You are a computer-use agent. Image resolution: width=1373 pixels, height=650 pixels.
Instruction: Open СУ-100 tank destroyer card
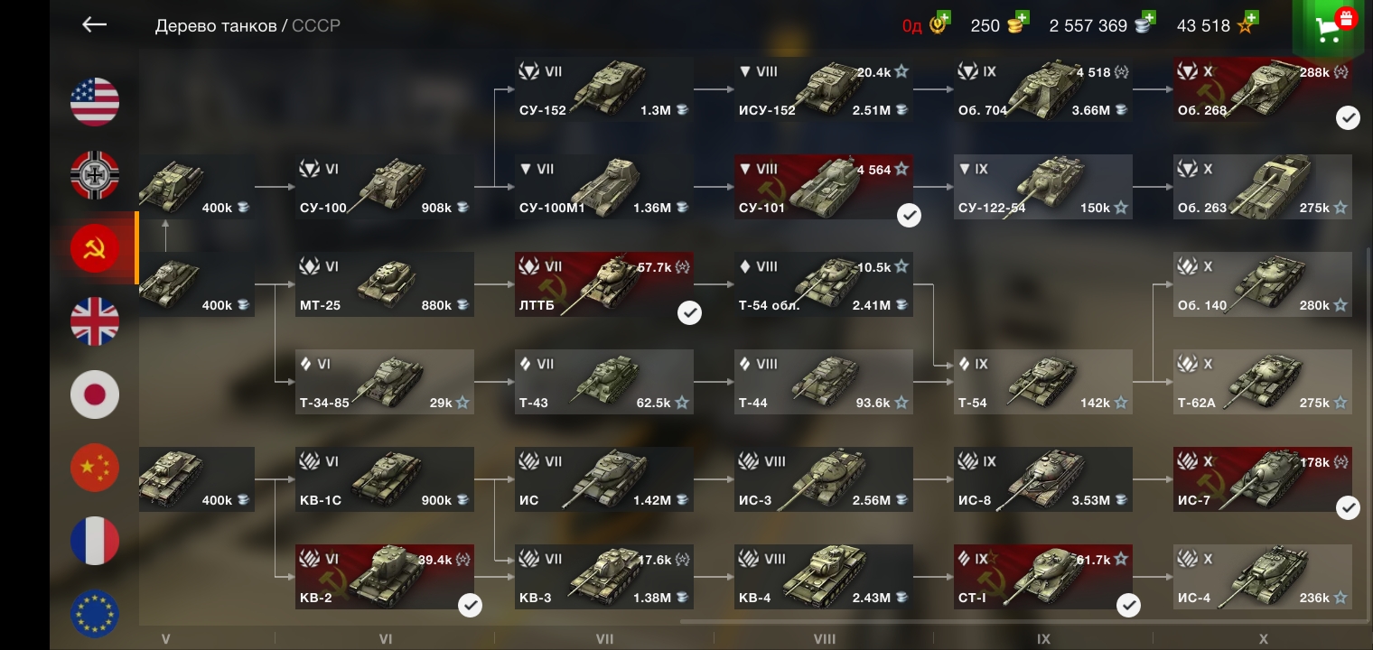[385, 187]
